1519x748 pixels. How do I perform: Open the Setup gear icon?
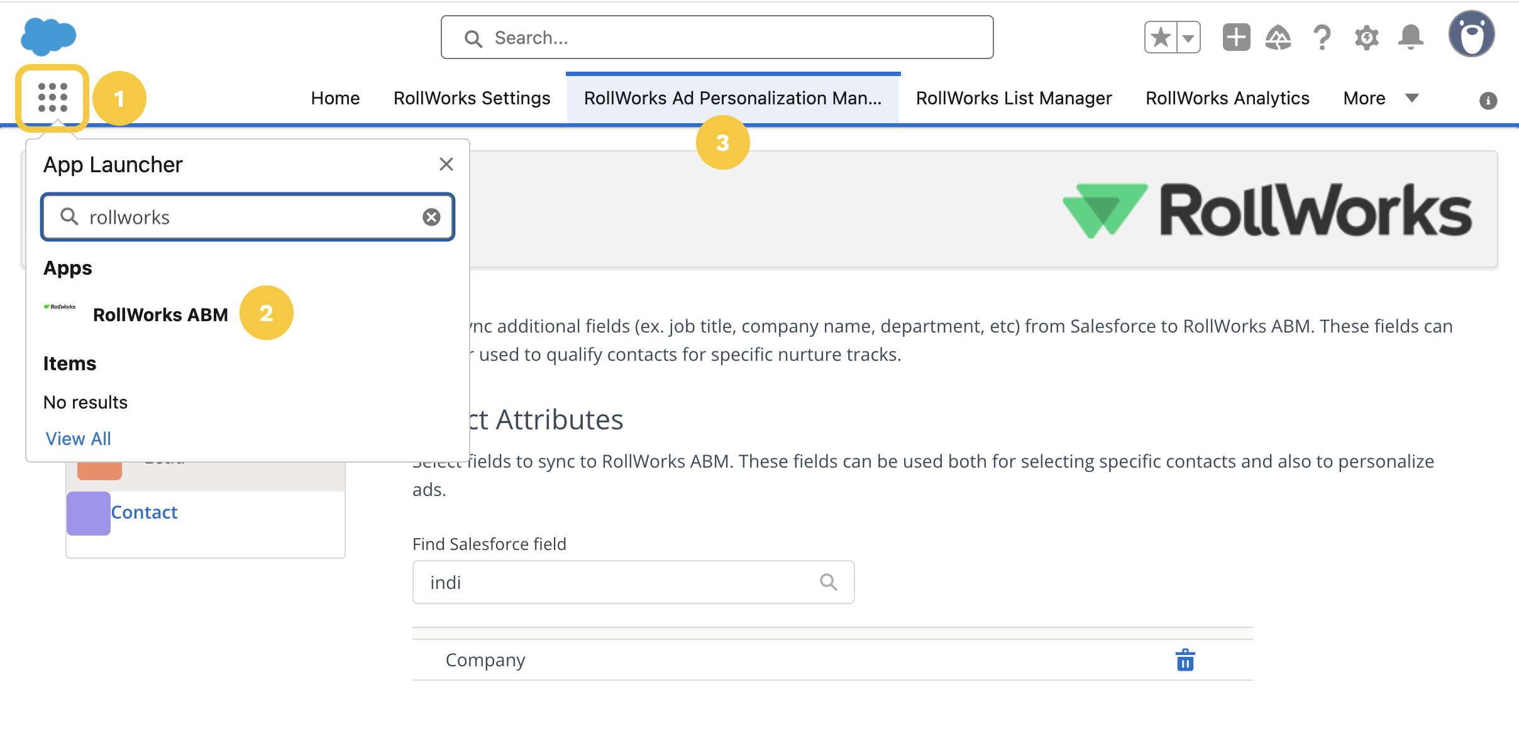[1366, 38]
